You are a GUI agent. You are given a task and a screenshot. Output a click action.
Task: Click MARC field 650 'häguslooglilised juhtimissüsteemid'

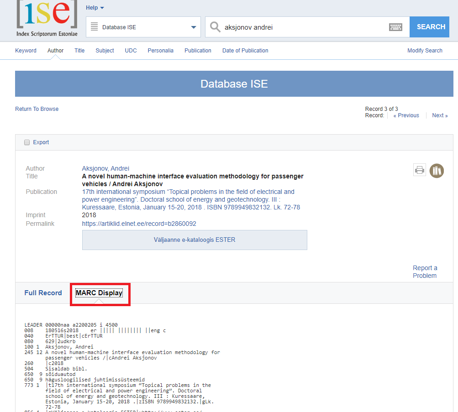(x=95, y=380)
